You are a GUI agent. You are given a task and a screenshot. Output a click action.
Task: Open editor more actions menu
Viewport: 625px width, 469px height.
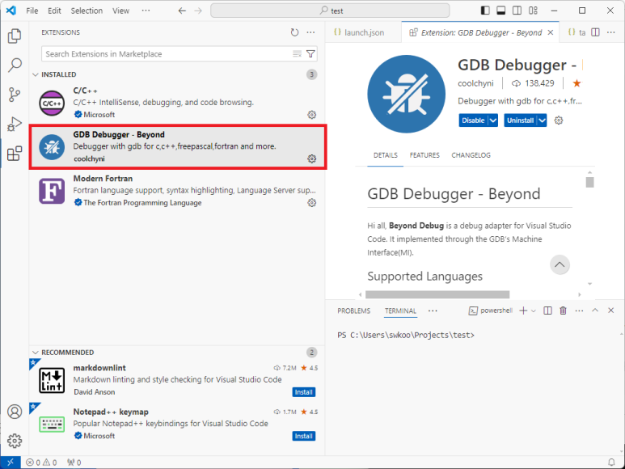click(x=611, y=32)
